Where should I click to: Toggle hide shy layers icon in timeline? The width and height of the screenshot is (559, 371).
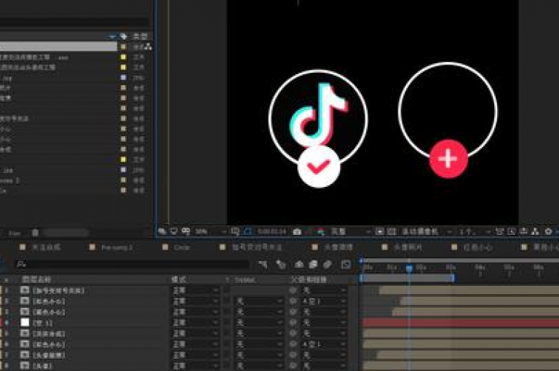click(x=298, y=265)
